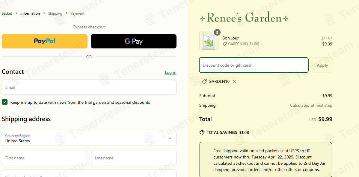Focus the First name field
The image size is (359, 177).
click(44, 158)
